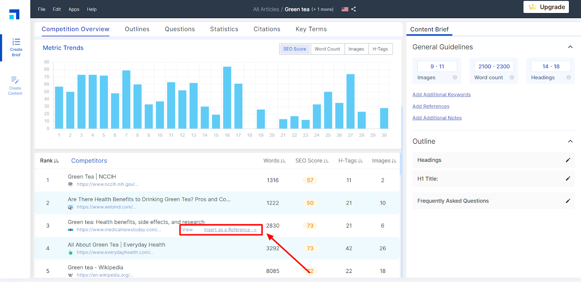Go to All Articles breadcrumb
This screenshot has height=282, width=581.
pos(266,9)
